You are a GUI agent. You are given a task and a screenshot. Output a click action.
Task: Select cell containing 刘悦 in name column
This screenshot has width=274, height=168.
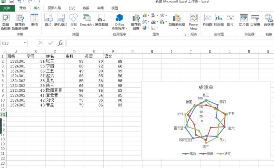[55, 100]
